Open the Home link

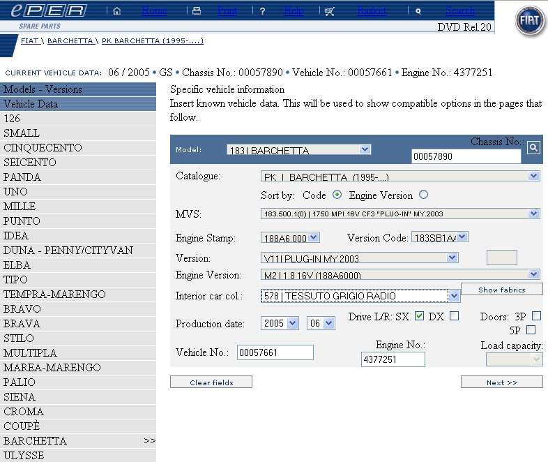coord(154,11)
